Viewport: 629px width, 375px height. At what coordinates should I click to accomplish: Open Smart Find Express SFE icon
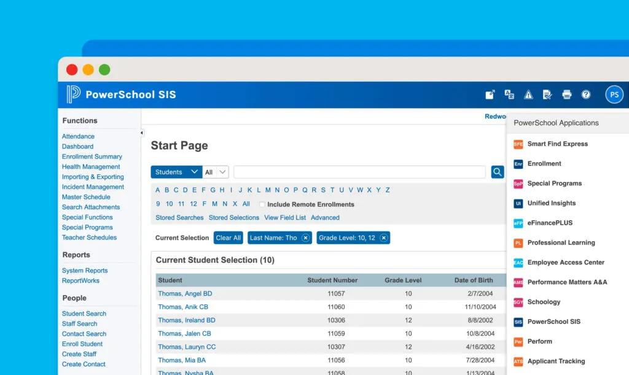tap(518, 144)
